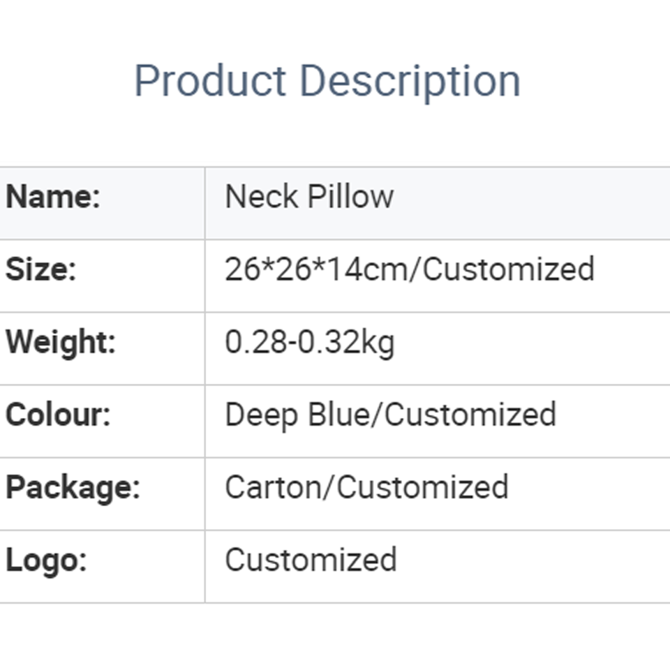Image resolution: width=670 pixels, height=670 pixels.
Task: Select the "Colour:" label cell
Action: 58,415
